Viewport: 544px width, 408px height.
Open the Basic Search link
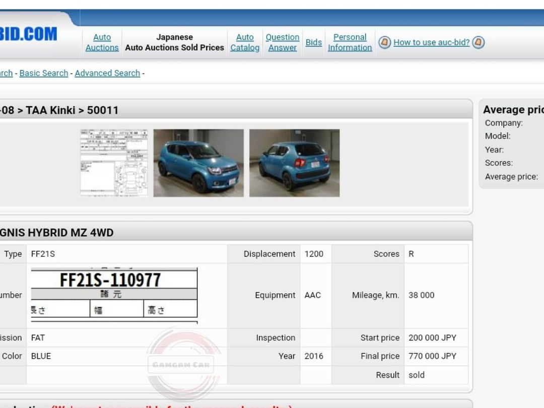[x=44, y=73]
